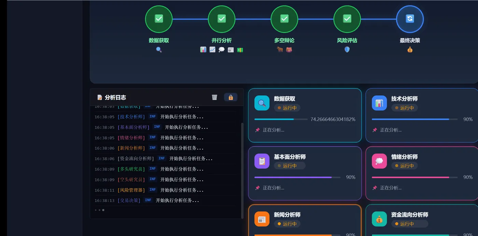Select the [空头研究员] log entry

165,179
